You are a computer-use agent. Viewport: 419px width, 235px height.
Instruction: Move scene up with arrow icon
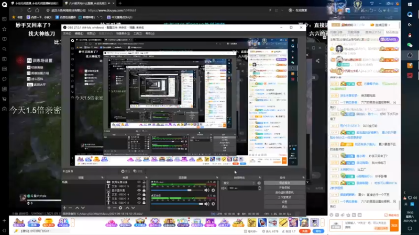(77, 208)
